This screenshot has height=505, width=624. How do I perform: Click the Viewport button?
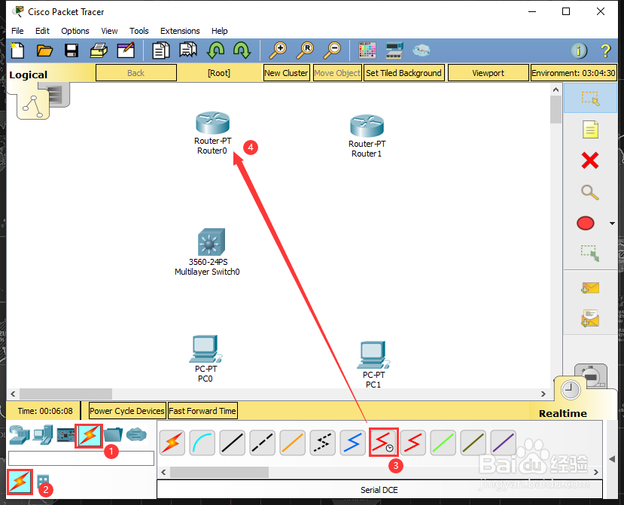pyautogui.click(x=489, y=73)
